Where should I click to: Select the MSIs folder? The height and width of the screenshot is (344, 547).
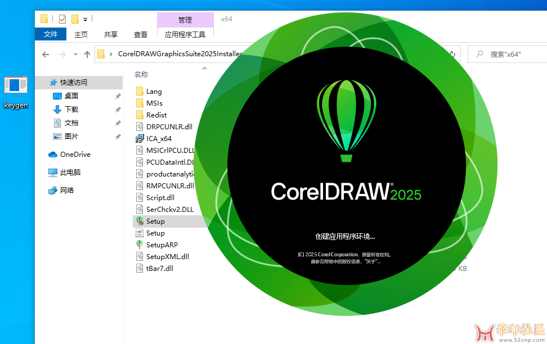(x=154, y=103)
